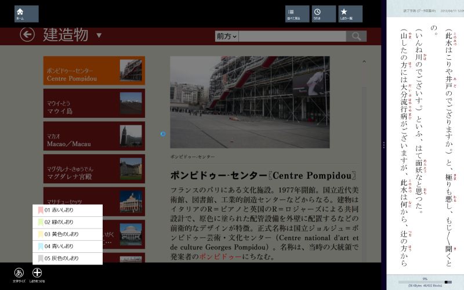This screenshot has height=290, width=464.
Task: Click the しおりをつける add bookmark plus icon
Action: [37, 273]
